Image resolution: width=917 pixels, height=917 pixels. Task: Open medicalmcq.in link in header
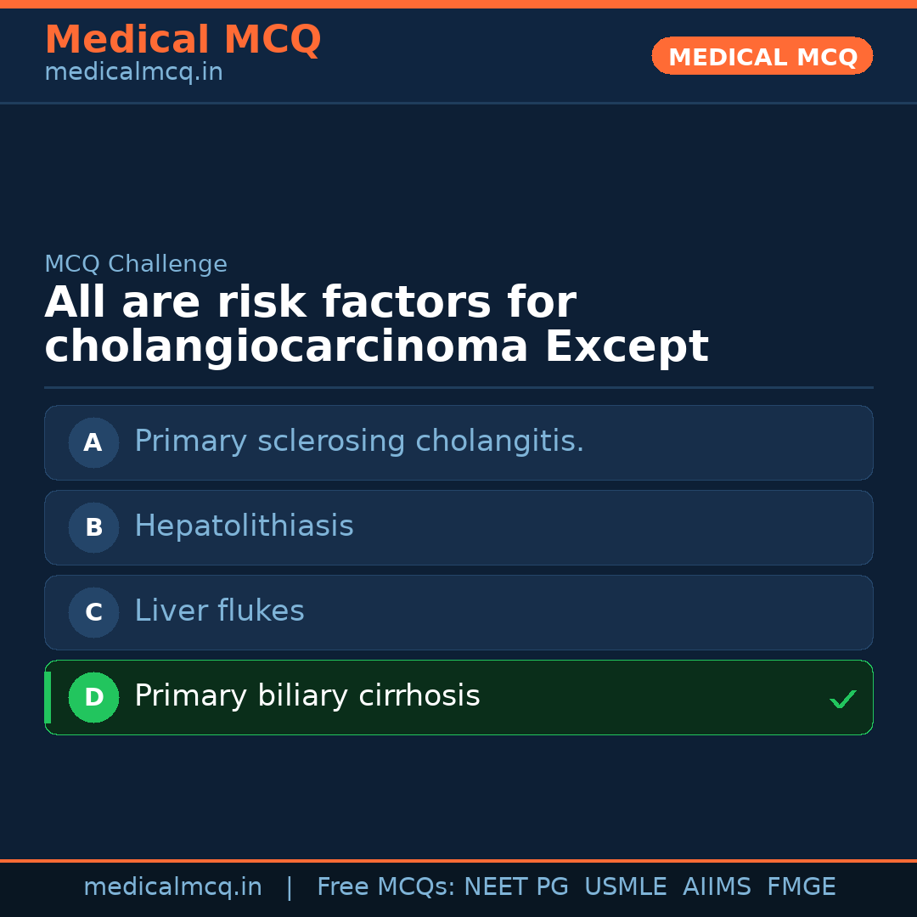(x=133, y=73)
